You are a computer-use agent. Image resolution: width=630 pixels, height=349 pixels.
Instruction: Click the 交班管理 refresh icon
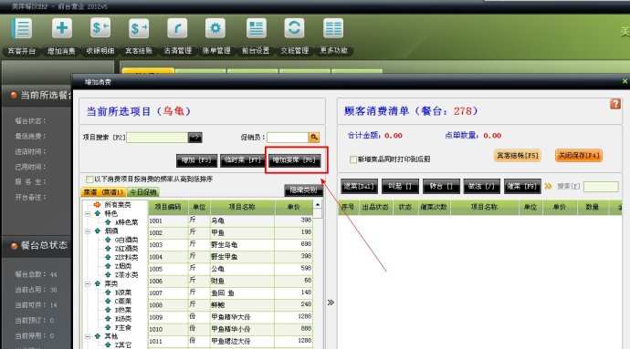pyautogui.click(x=295, y=28)
